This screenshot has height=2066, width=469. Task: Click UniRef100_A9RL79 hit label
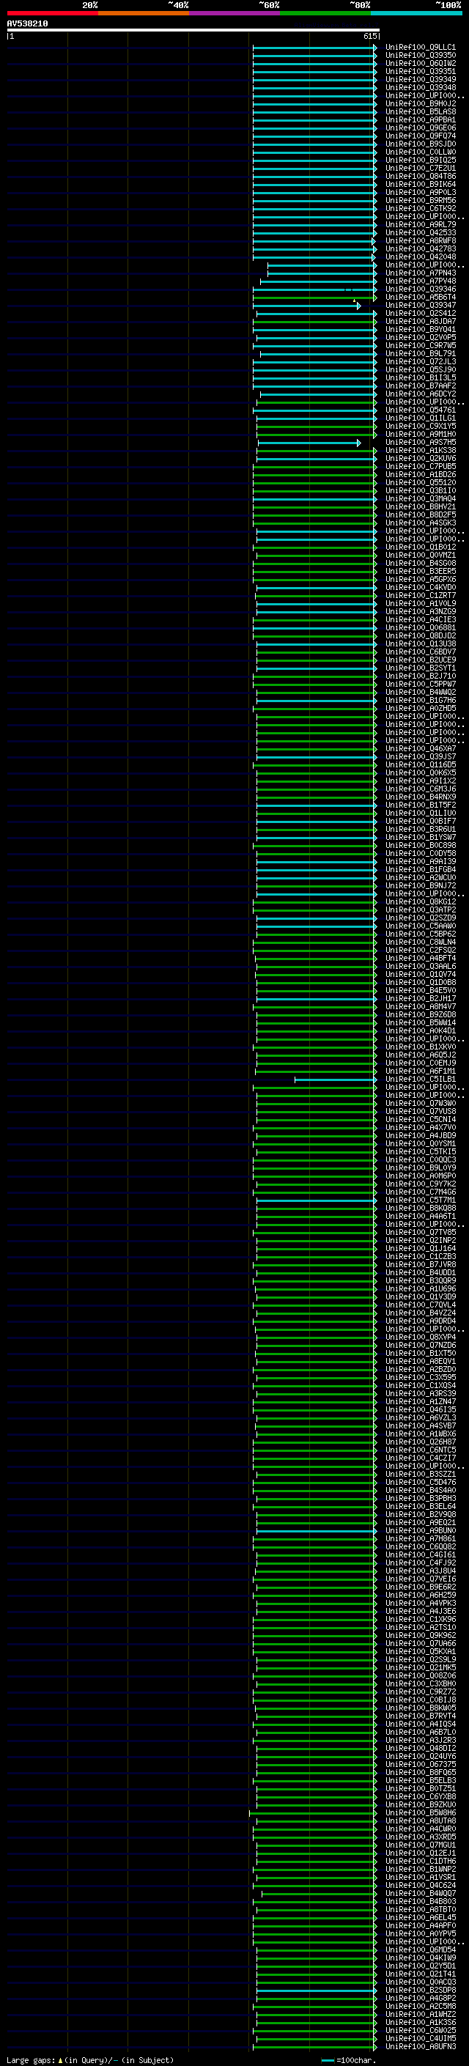pyautogui.click(x=420, y=224)
